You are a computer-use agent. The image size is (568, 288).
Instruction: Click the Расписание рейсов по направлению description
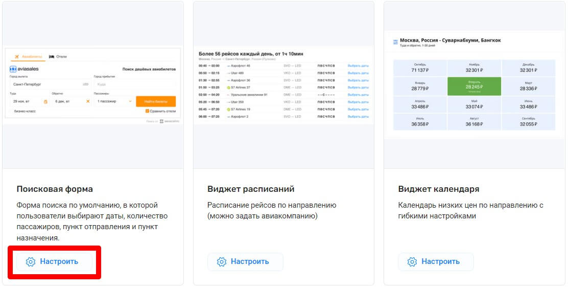272,210
